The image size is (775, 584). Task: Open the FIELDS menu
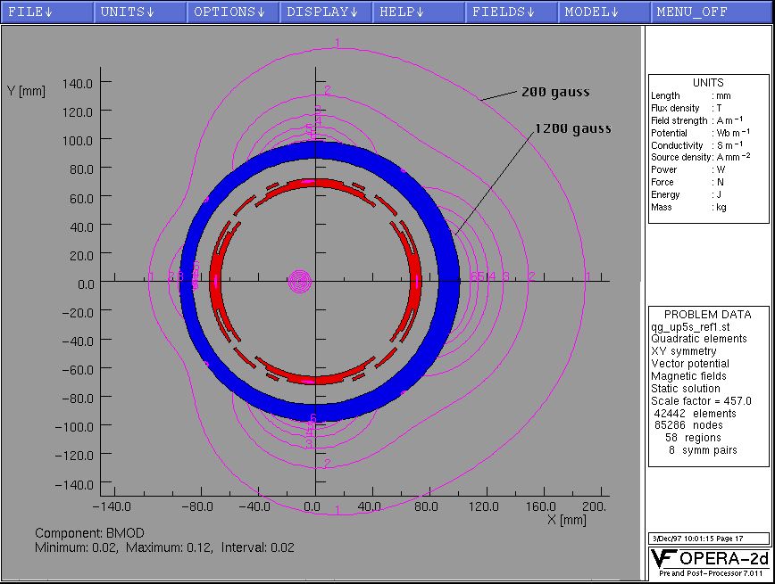512,12
